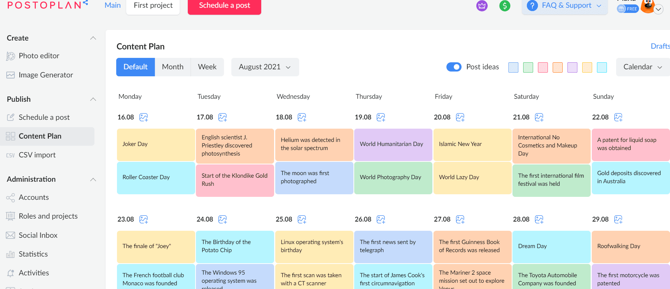Collapse the Administration section chevron

coord(93,180)
